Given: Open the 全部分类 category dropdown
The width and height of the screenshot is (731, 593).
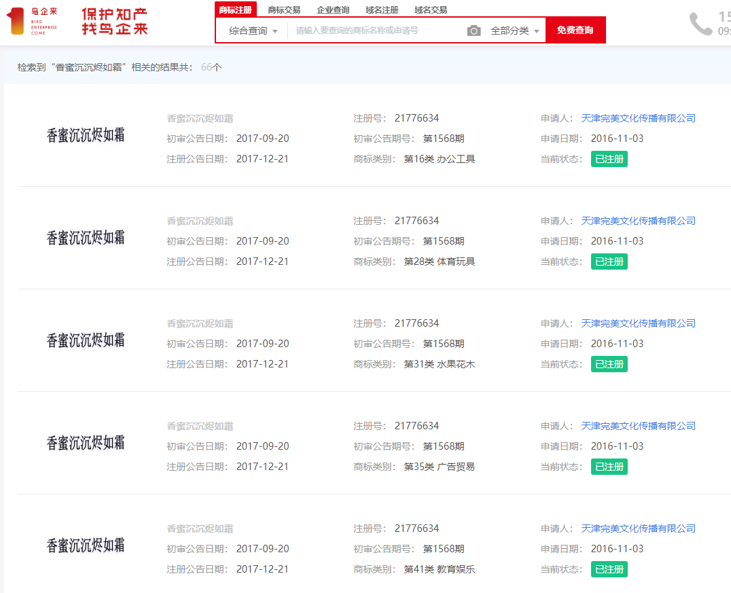Looking at the screenshot, I should click(515, 31).
